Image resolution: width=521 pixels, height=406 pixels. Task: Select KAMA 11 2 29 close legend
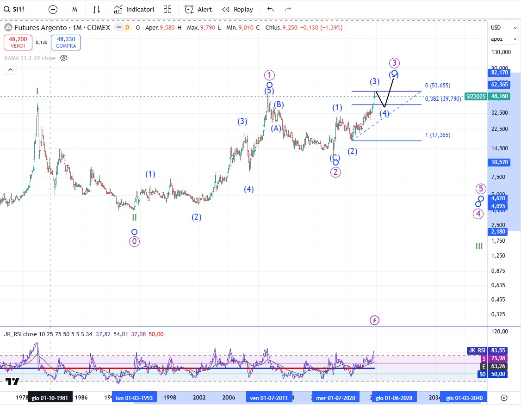tap(30, 58)
